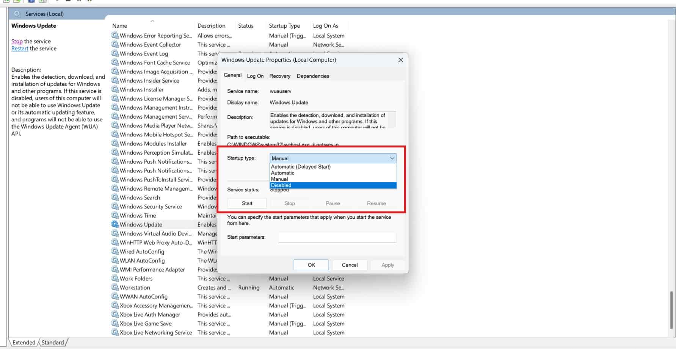Click the gear icon beside Windows Security Service

(115, 207)
